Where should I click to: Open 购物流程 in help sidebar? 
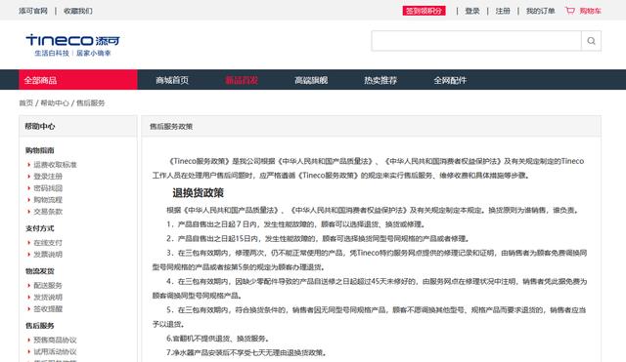coord(48,199)
